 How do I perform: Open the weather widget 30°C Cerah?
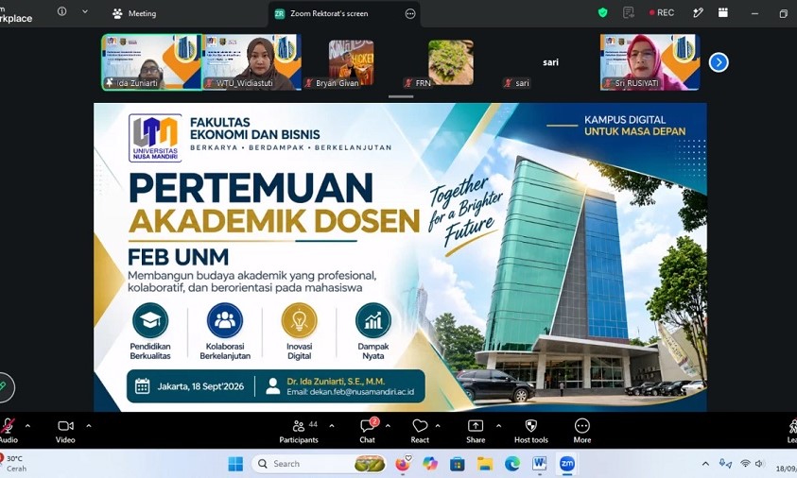14,463
